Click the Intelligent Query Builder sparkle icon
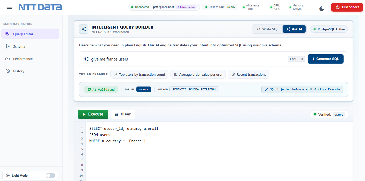 point(84,29)
